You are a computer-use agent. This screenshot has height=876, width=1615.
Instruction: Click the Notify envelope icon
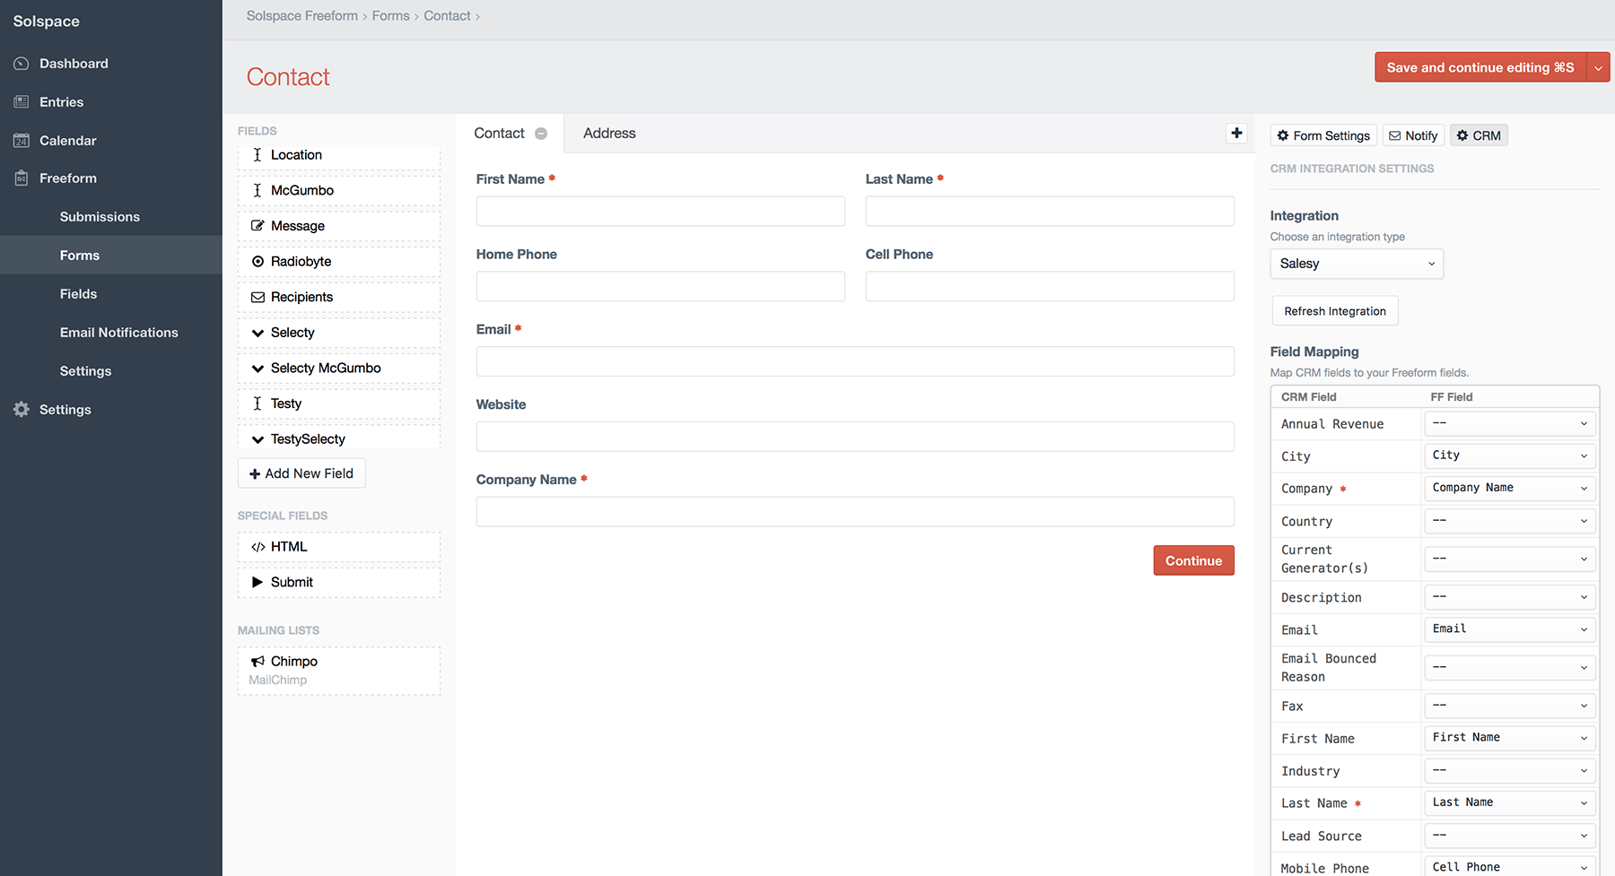pyautogui.click(x=1397, y=134)
